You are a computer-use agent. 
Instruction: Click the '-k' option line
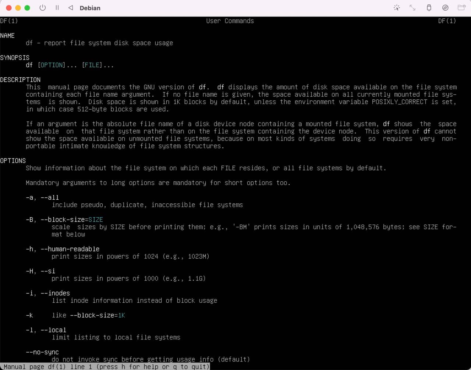pyautogui.click(x=75, y=315)
